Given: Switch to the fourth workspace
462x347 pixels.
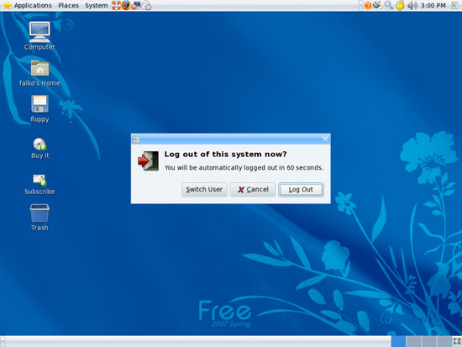Looking at the screenshot, I should pyautogui.click(x=444, y=342).
